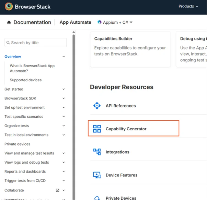Expand BrowserStack SDK chevron
This screenshot has height=200, width=207.
(64, 98)
